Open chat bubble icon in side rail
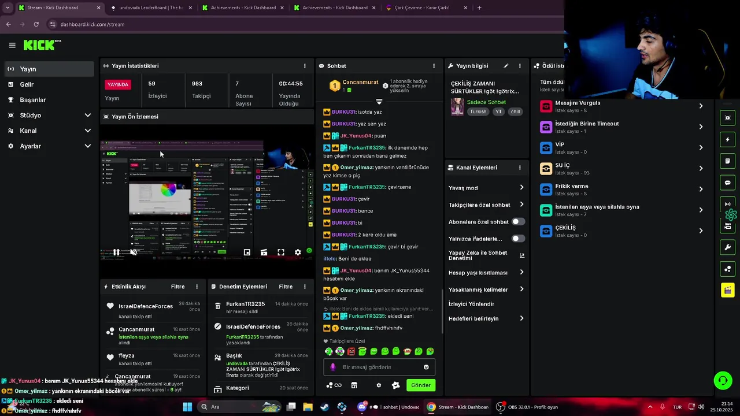 [x=728, y=183]
